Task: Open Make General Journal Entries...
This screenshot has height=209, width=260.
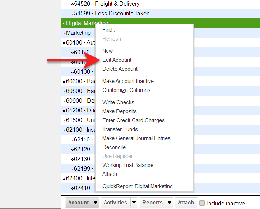Action: point(139,138)
